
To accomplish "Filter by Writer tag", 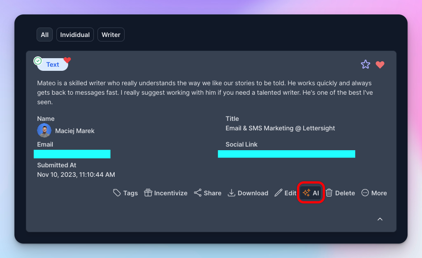I will click(111, 35).
